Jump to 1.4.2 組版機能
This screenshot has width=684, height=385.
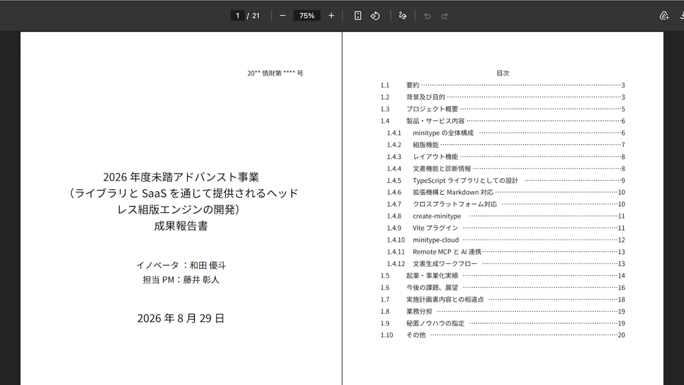pos(506,145)
